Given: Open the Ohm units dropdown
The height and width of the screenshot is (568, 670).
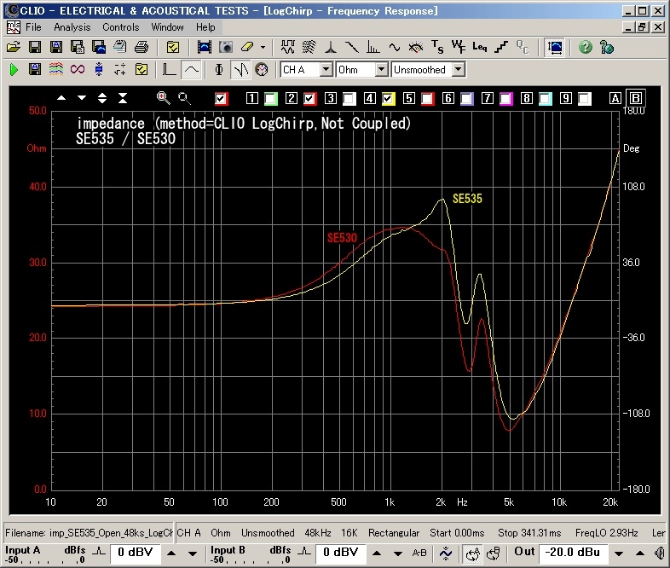Looking at the screenshot, I should click(381, 69).
